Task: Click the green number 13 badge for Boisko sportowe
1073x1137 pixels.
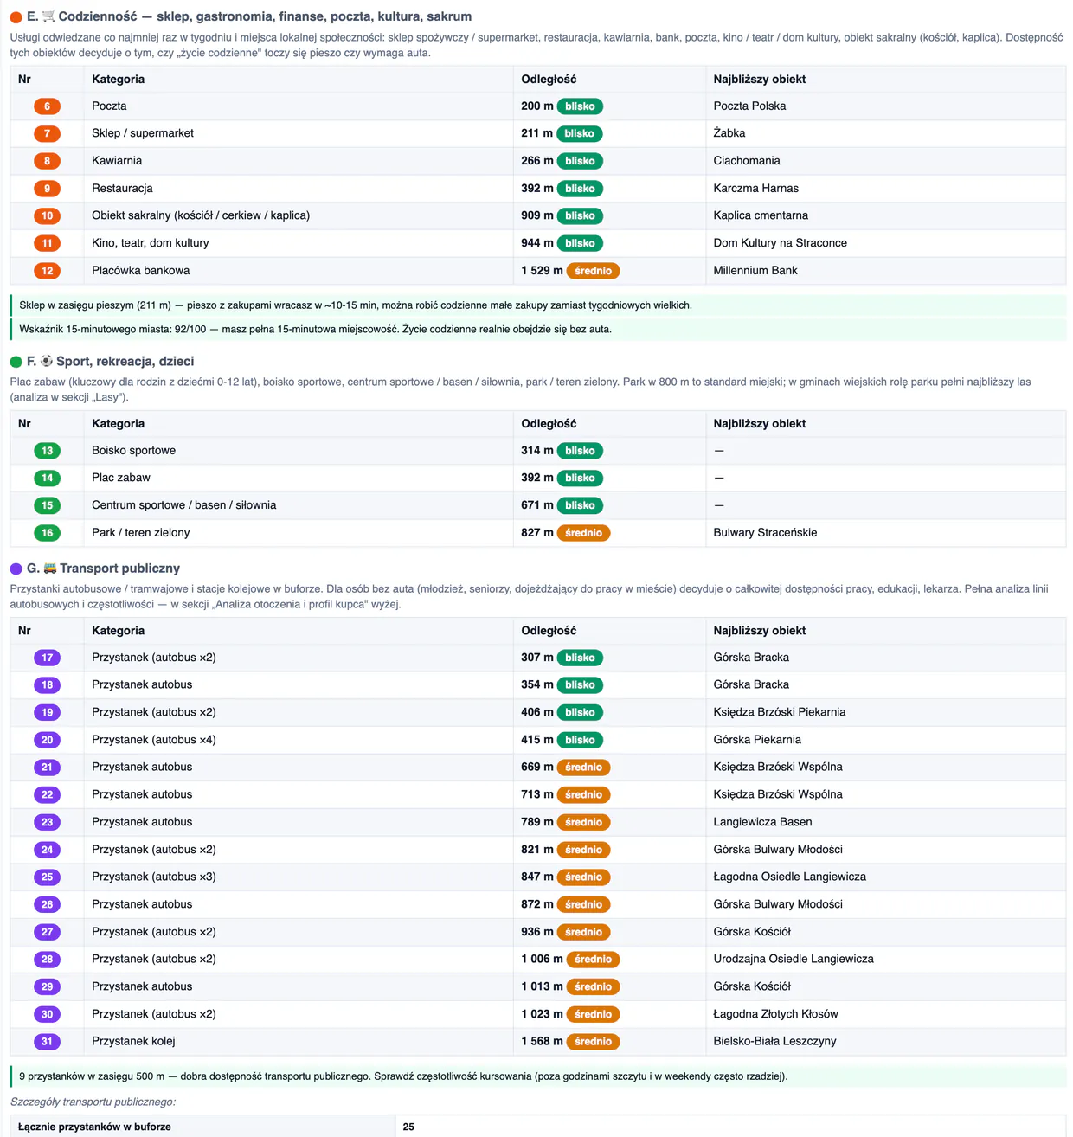Action: (x=47, y=451)
